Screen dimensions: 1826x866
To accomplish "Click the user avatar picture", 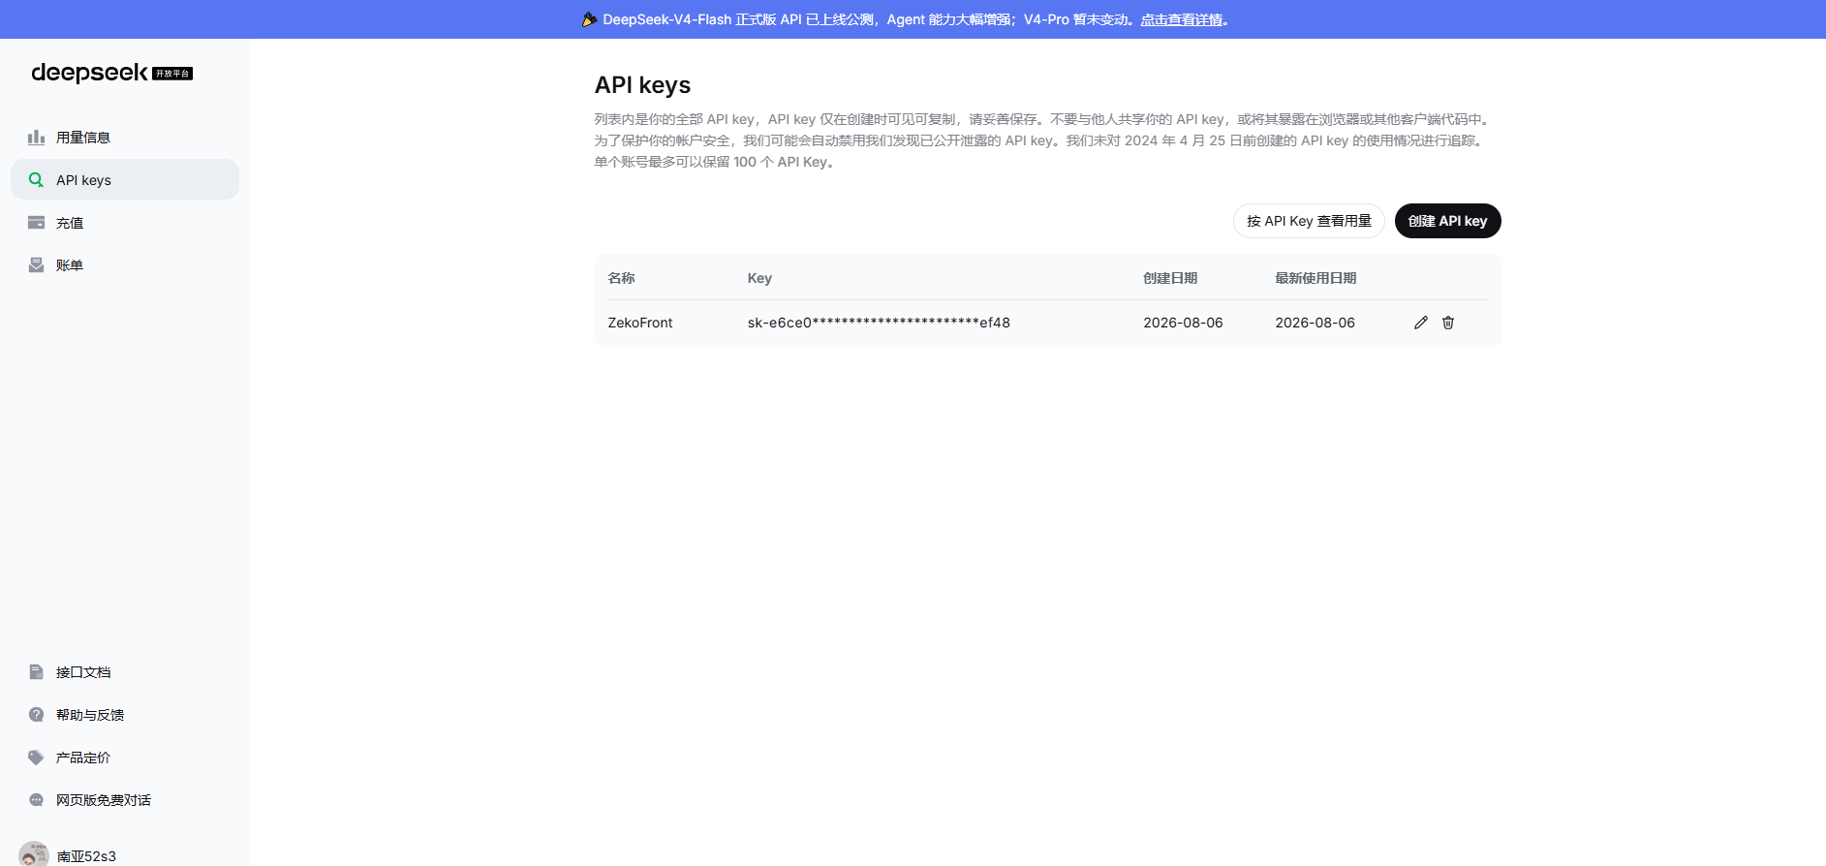I will point(34,854).
